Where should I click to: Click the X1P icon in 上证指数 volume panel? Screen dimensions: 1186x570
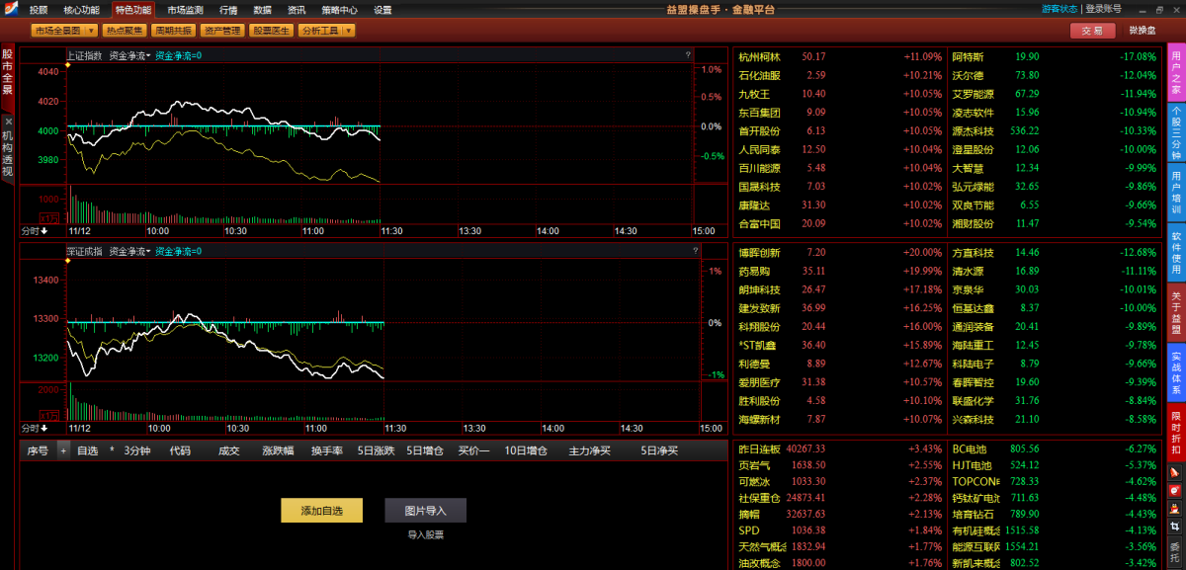(49, 216)
